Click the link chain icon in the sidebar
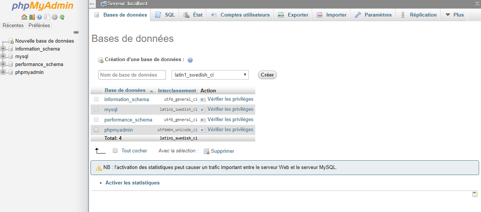Screen dimensions: 481x212 (76, 32)
